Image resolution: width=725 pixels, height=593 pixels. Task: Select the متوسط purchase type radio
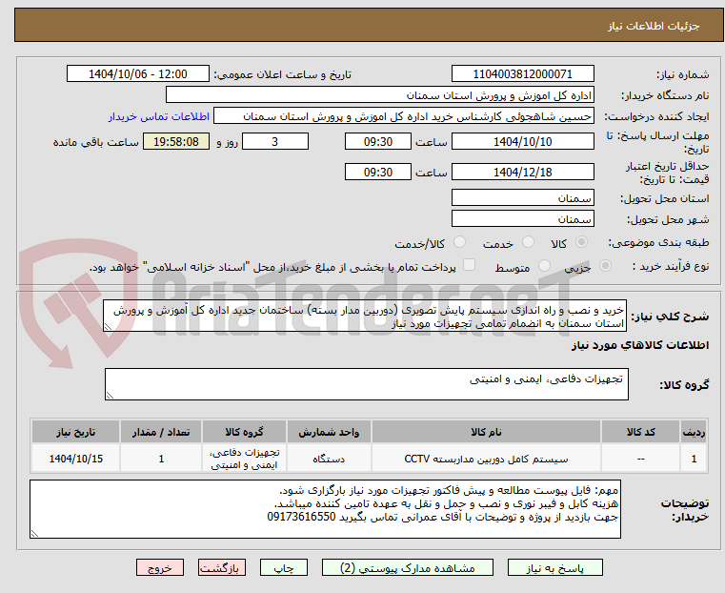544,265
